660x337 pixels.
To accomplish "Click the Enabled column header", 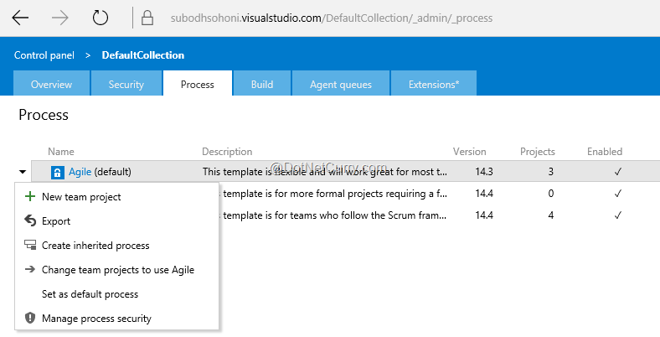I will tap(605, 152).
